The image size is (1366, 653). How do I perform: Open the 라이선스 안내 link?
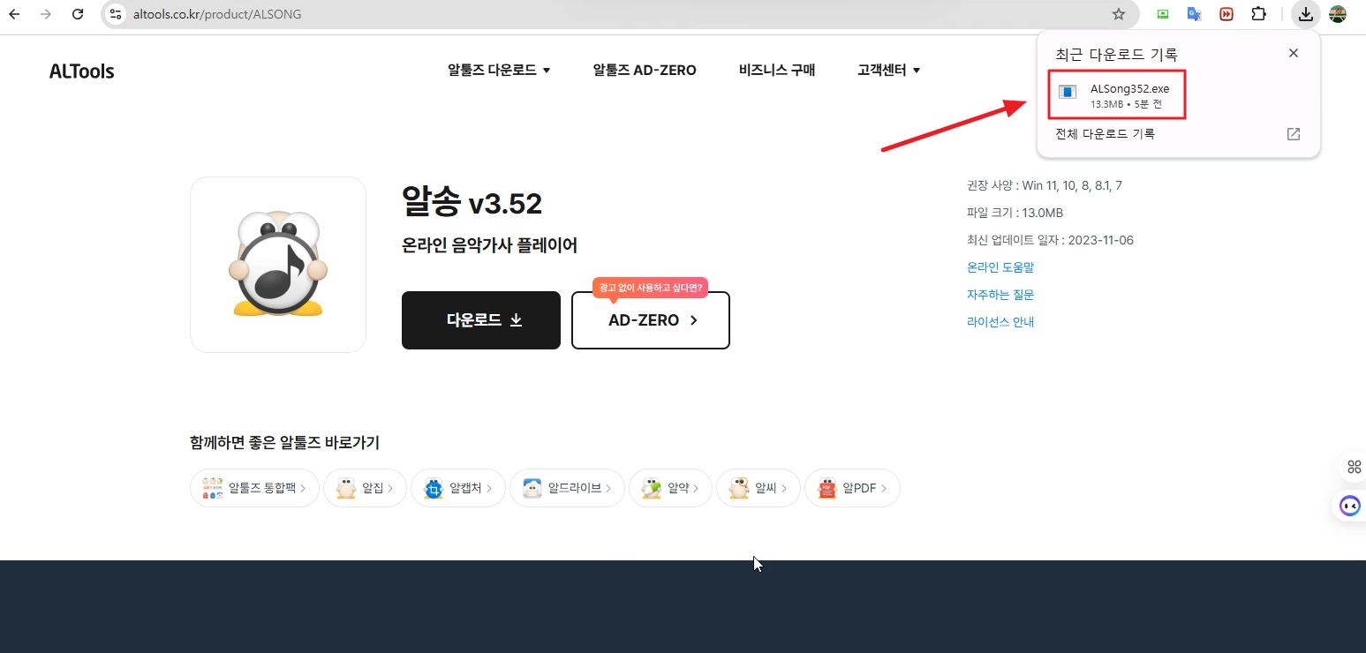(x=1000, y=322)
